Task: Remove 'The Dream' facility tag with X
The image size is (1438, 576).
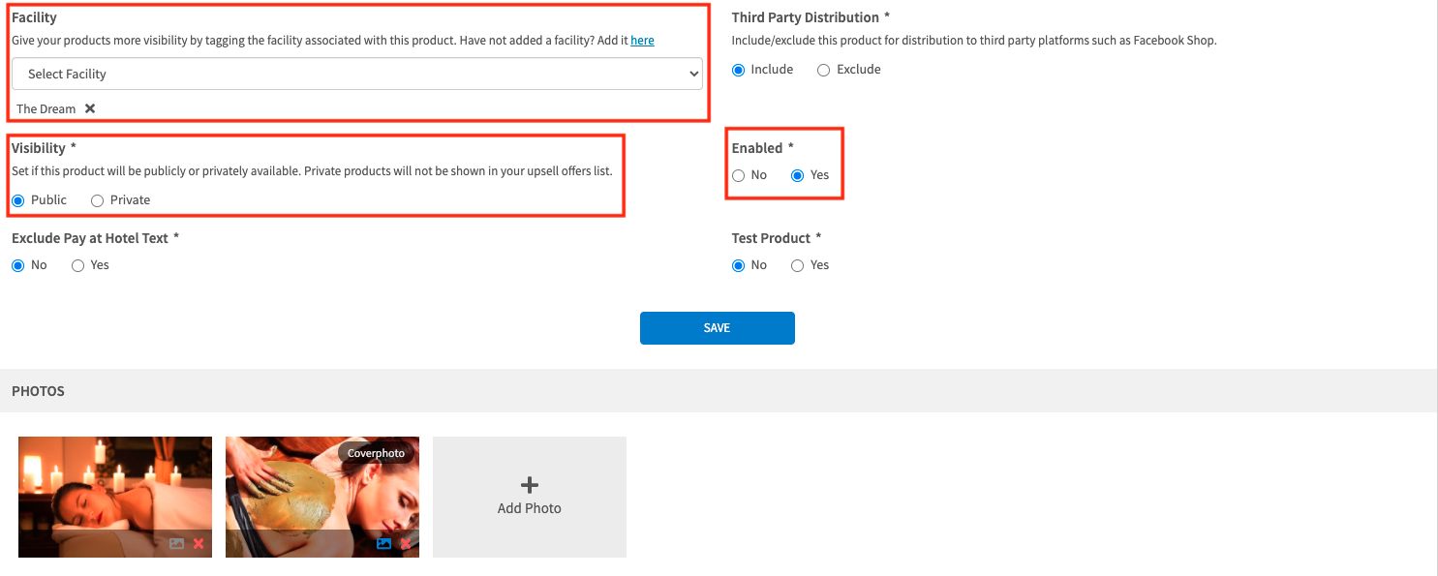Action: 90,108
